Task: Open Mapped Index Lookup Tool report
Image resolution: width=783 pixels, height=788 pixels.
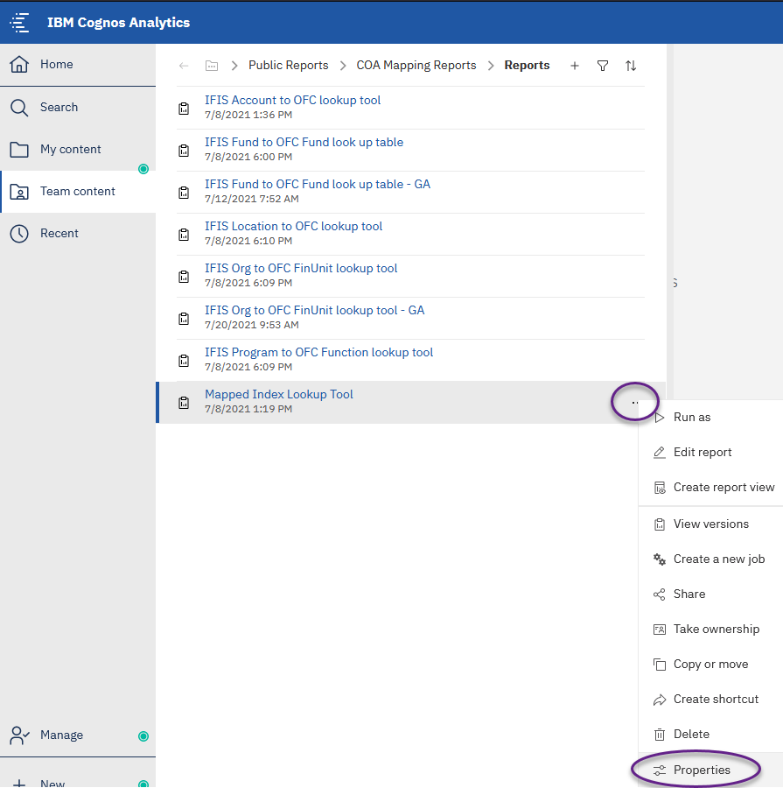Action: 279,395
